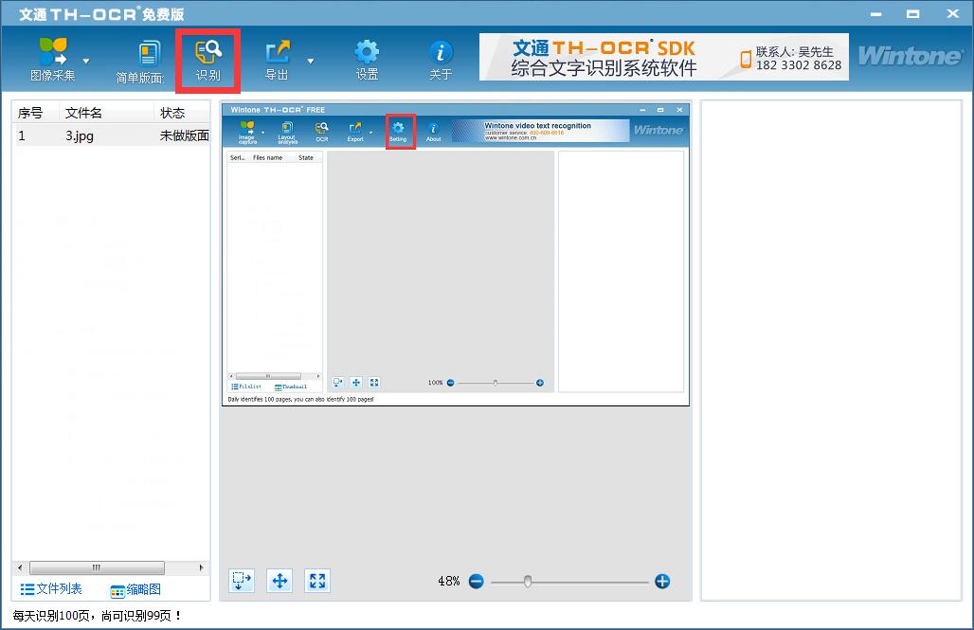The height and width of the screenshot is (630, 974).
Task: Activate the pan/move tool below the preview
Action: pyautogui.click(x=280, y=581)
